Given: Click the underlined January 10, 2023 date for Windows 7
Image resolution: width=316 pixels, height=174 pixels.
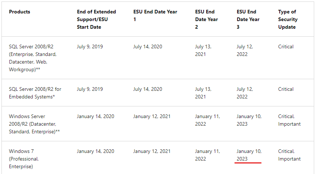Looking at the screenshot, I should tap(249, 155).
